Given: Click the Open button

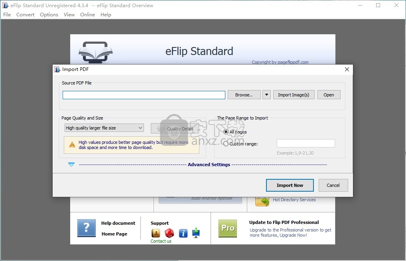Looking at the screenshot, I should click(x=329, y=95).
